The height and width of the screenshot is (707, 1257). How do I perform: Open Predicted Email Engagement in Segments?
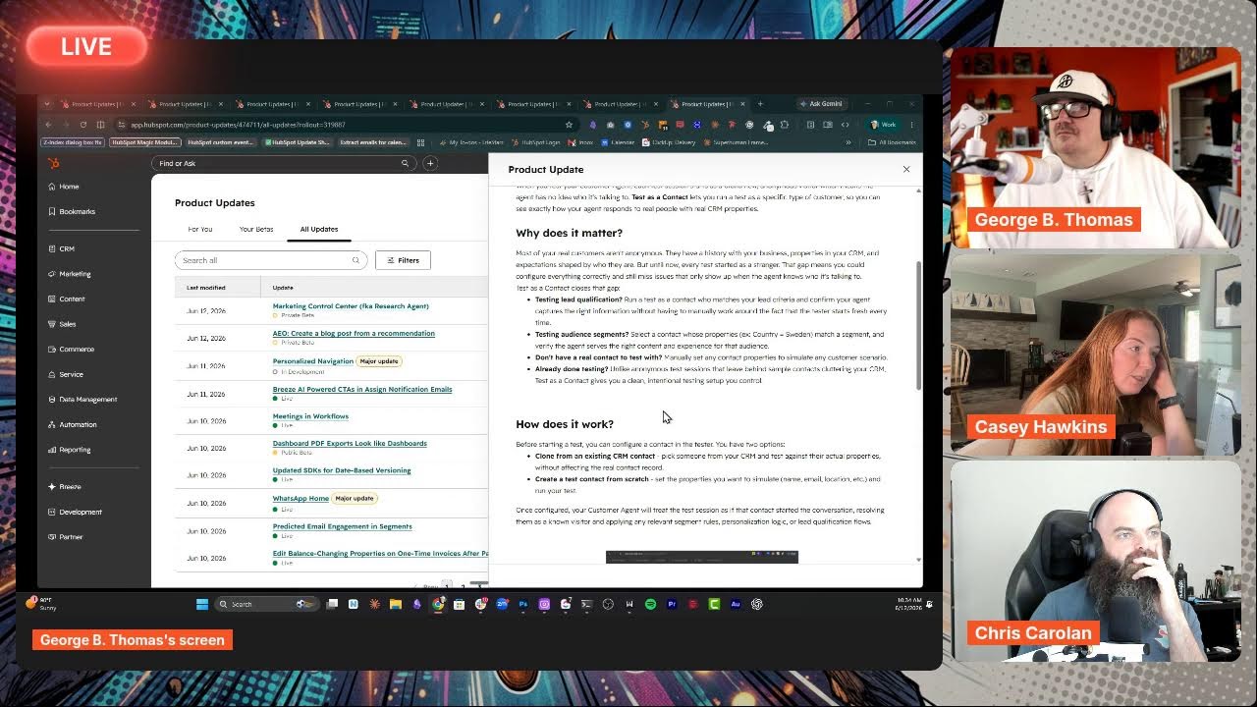point(342,526)
